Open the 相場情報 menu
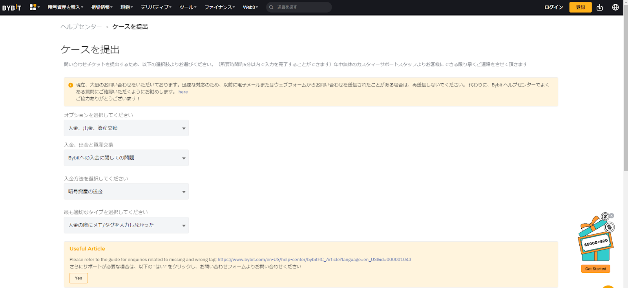Viewport: 628px width, 288px height. click(102, 7)
